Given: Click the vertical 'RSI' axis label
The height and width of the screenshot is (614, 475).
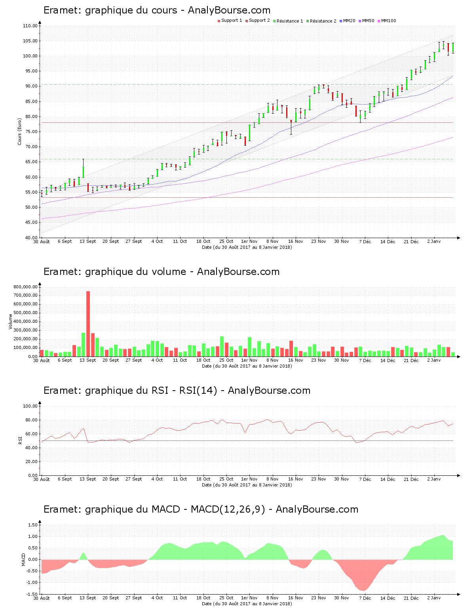Looking at the screenshot, I should click(20, 440).
